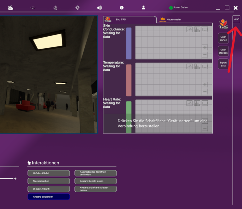Zoom in Skin Conductance graph with plus
The image size is (242, 209).
[205, 47]
